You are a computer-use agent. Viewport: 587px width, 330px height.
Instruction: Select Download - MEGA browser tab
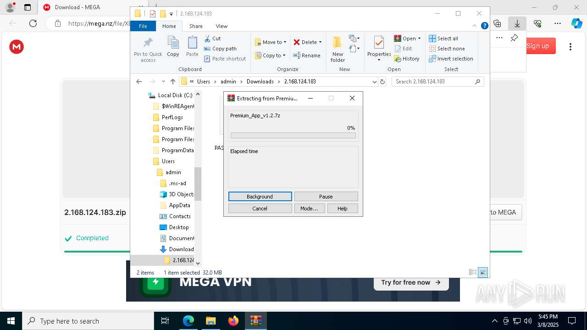(83, 7)
